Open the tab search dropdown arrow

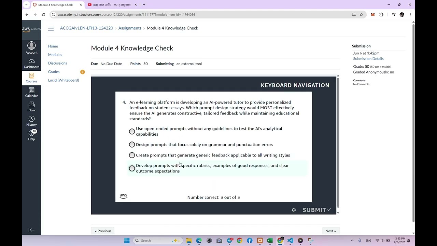26,5
